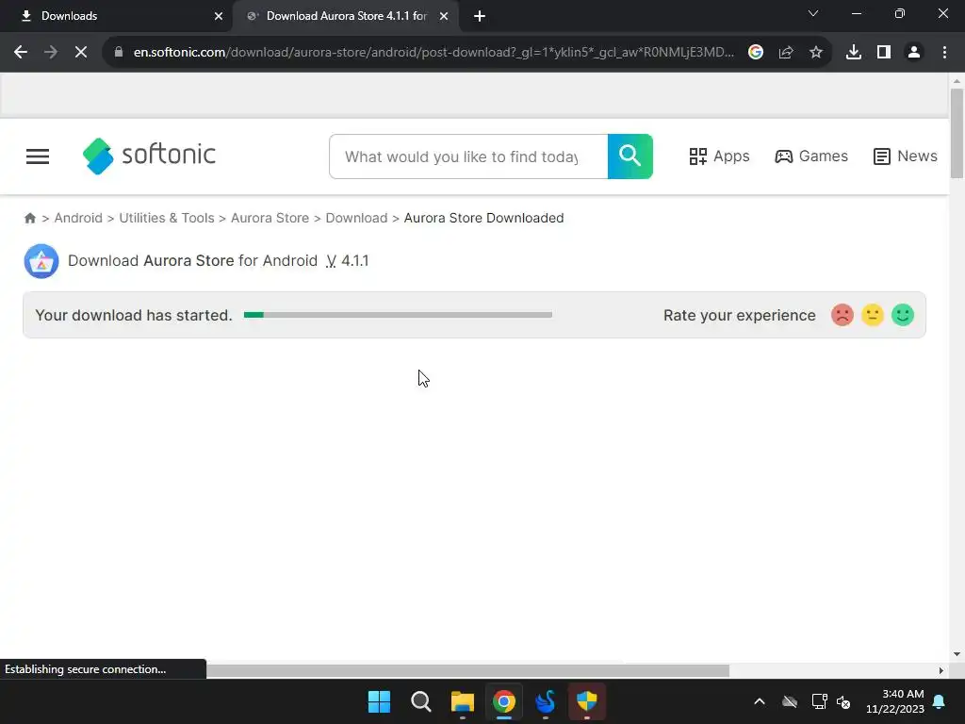View site information lock icon

(119, 53)
